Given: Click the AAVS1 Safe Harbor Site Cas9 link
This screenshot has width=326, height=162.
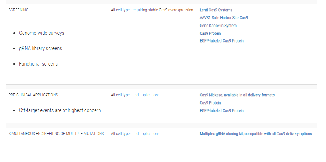Looking at the screenshot, I should coord(224,18).
